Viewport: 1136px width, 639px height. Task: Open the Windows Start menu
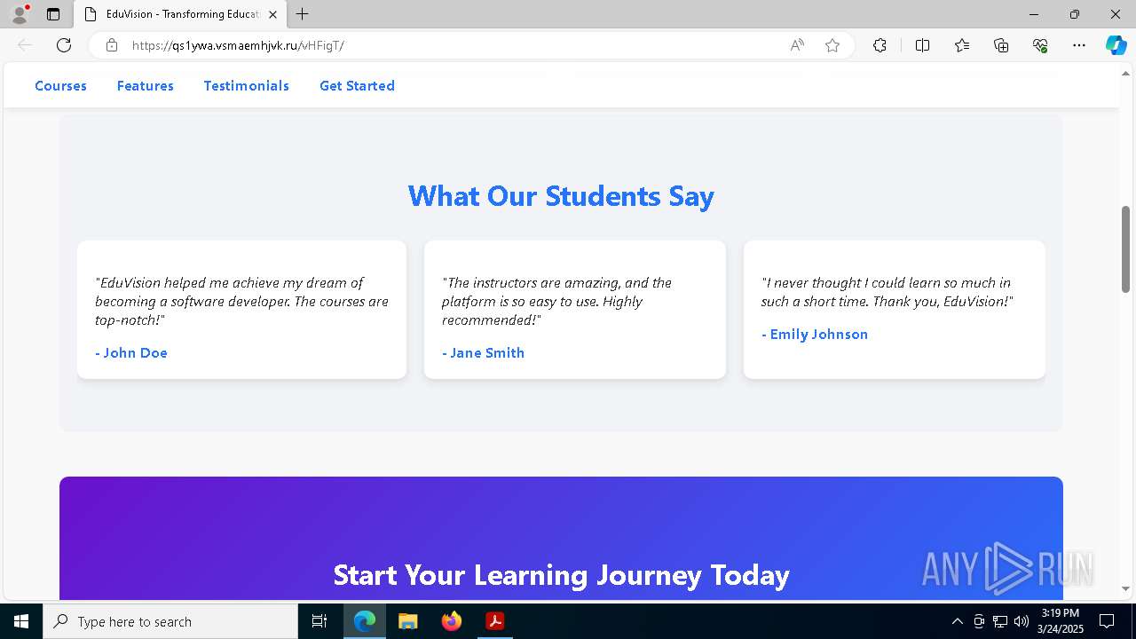(21, 621)
